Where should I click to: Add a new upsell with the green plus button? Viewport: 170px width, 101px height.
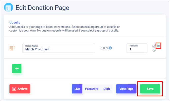[x=17, y=68]
